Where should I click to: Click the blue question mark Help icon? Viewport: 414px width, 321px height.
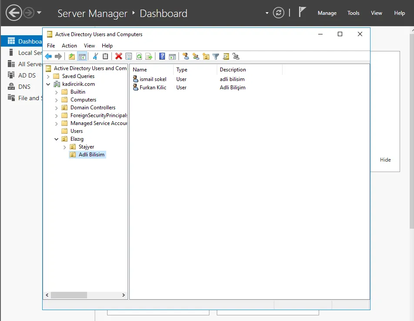[x=162, y=56]
